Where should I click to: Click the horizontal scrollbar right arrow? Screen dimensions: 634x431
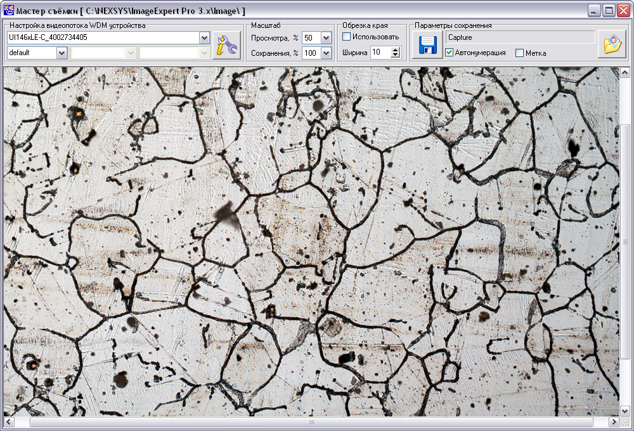[x=613, y=422]
